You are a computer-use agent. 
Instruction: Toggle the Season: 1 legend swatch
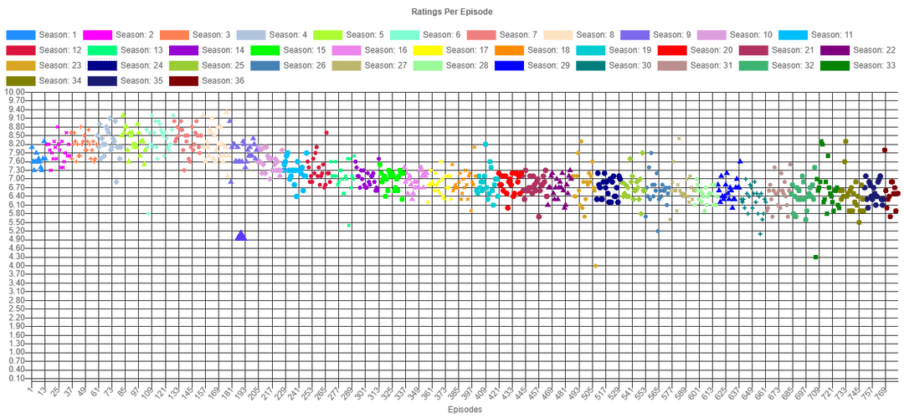coord(21,34)
